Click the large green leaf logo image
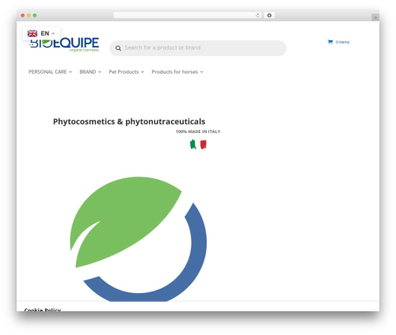Image resolution: width=396 pixels, height=335 pixels. (139, 239)
